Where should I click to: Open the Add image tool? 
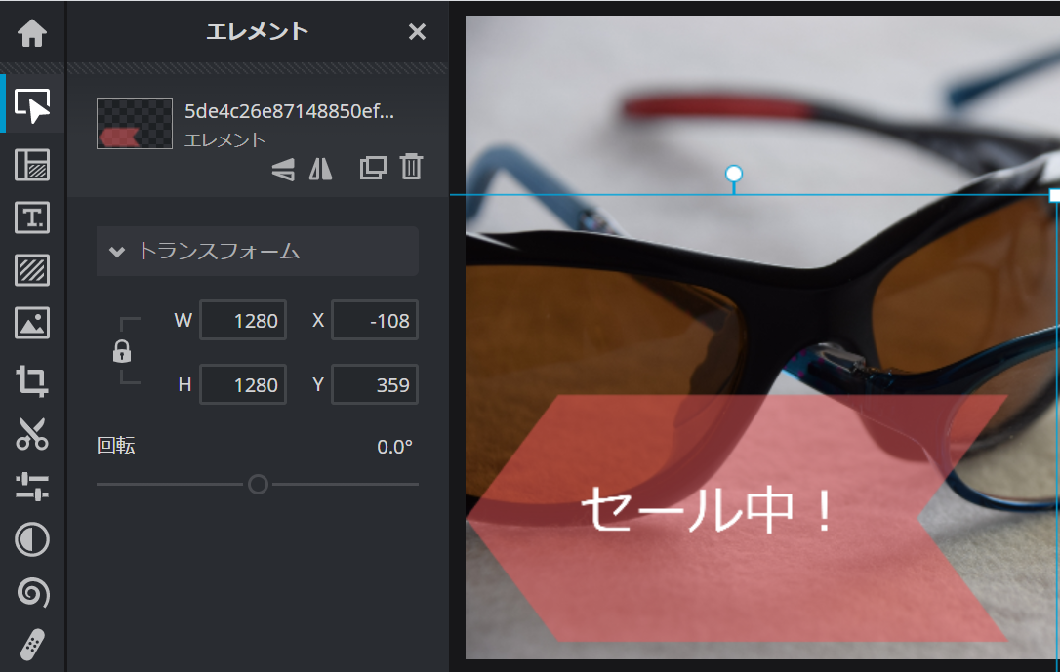coord(32,323)
